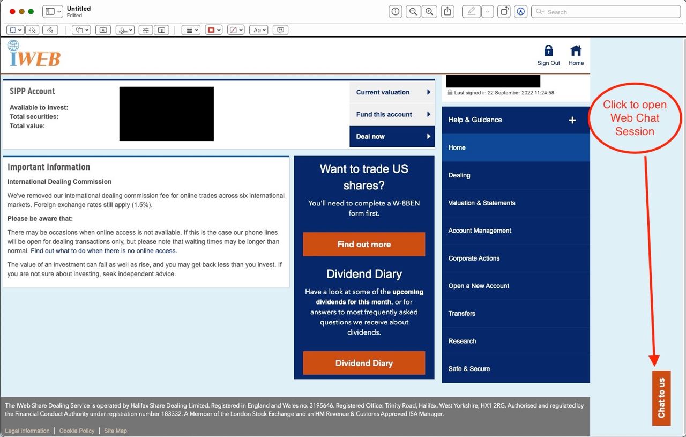Screen dimensions: 686x437
Task: Click the Want to trade US shares heading
Action: coord(364,177)
